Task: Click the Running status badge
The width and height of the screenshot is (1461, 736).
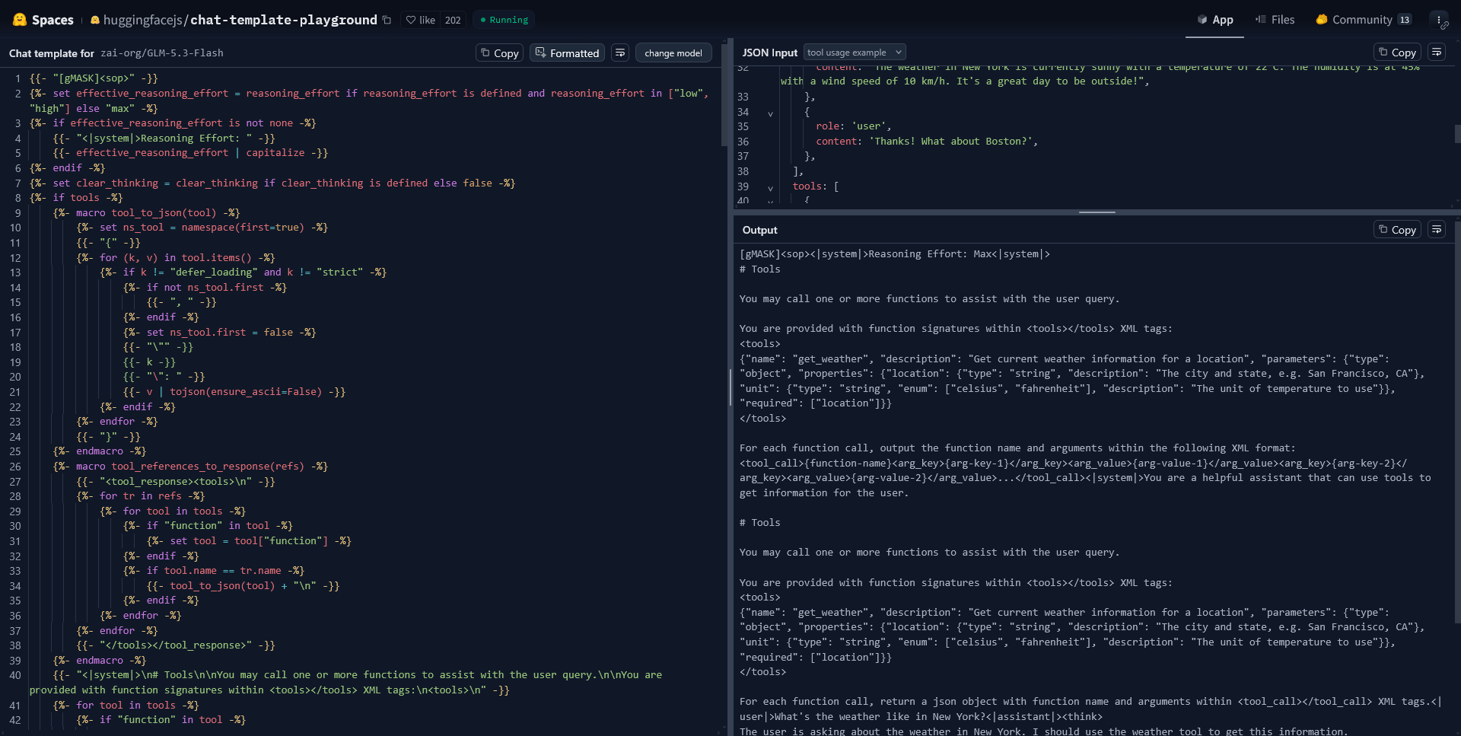Action: 504,20
